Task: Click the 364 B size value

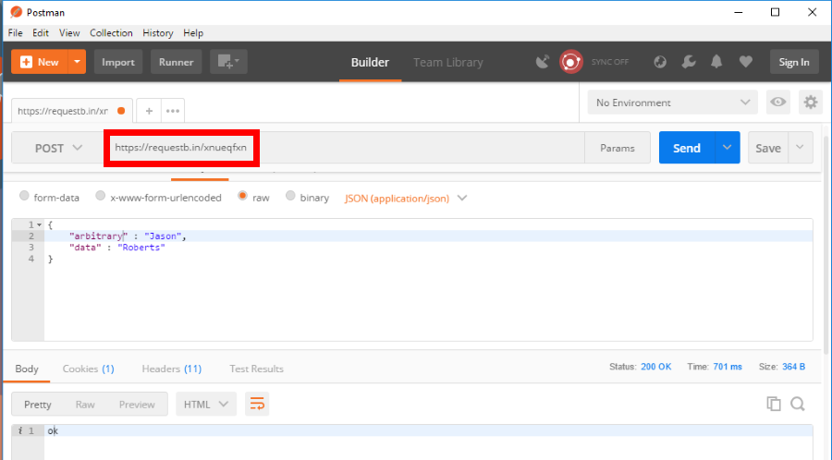Action: click(x=793, y=367)
